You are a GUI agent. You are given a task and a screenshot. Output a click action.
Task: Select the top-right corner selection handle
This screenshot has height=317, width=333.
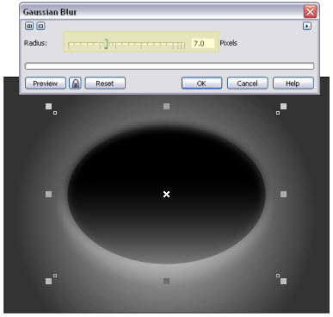tap(283, 107)
